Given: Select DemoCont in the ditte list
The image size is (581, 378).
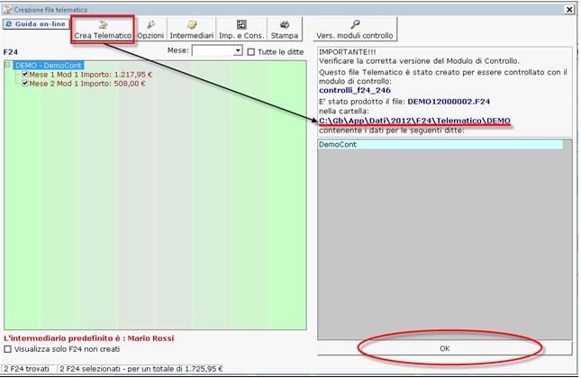Looking at the screenshot, I should (x=440, y=144).
